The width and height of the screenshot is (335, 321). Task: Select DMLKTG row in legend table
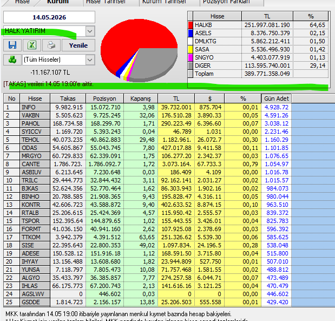click(x=258, y=41)
